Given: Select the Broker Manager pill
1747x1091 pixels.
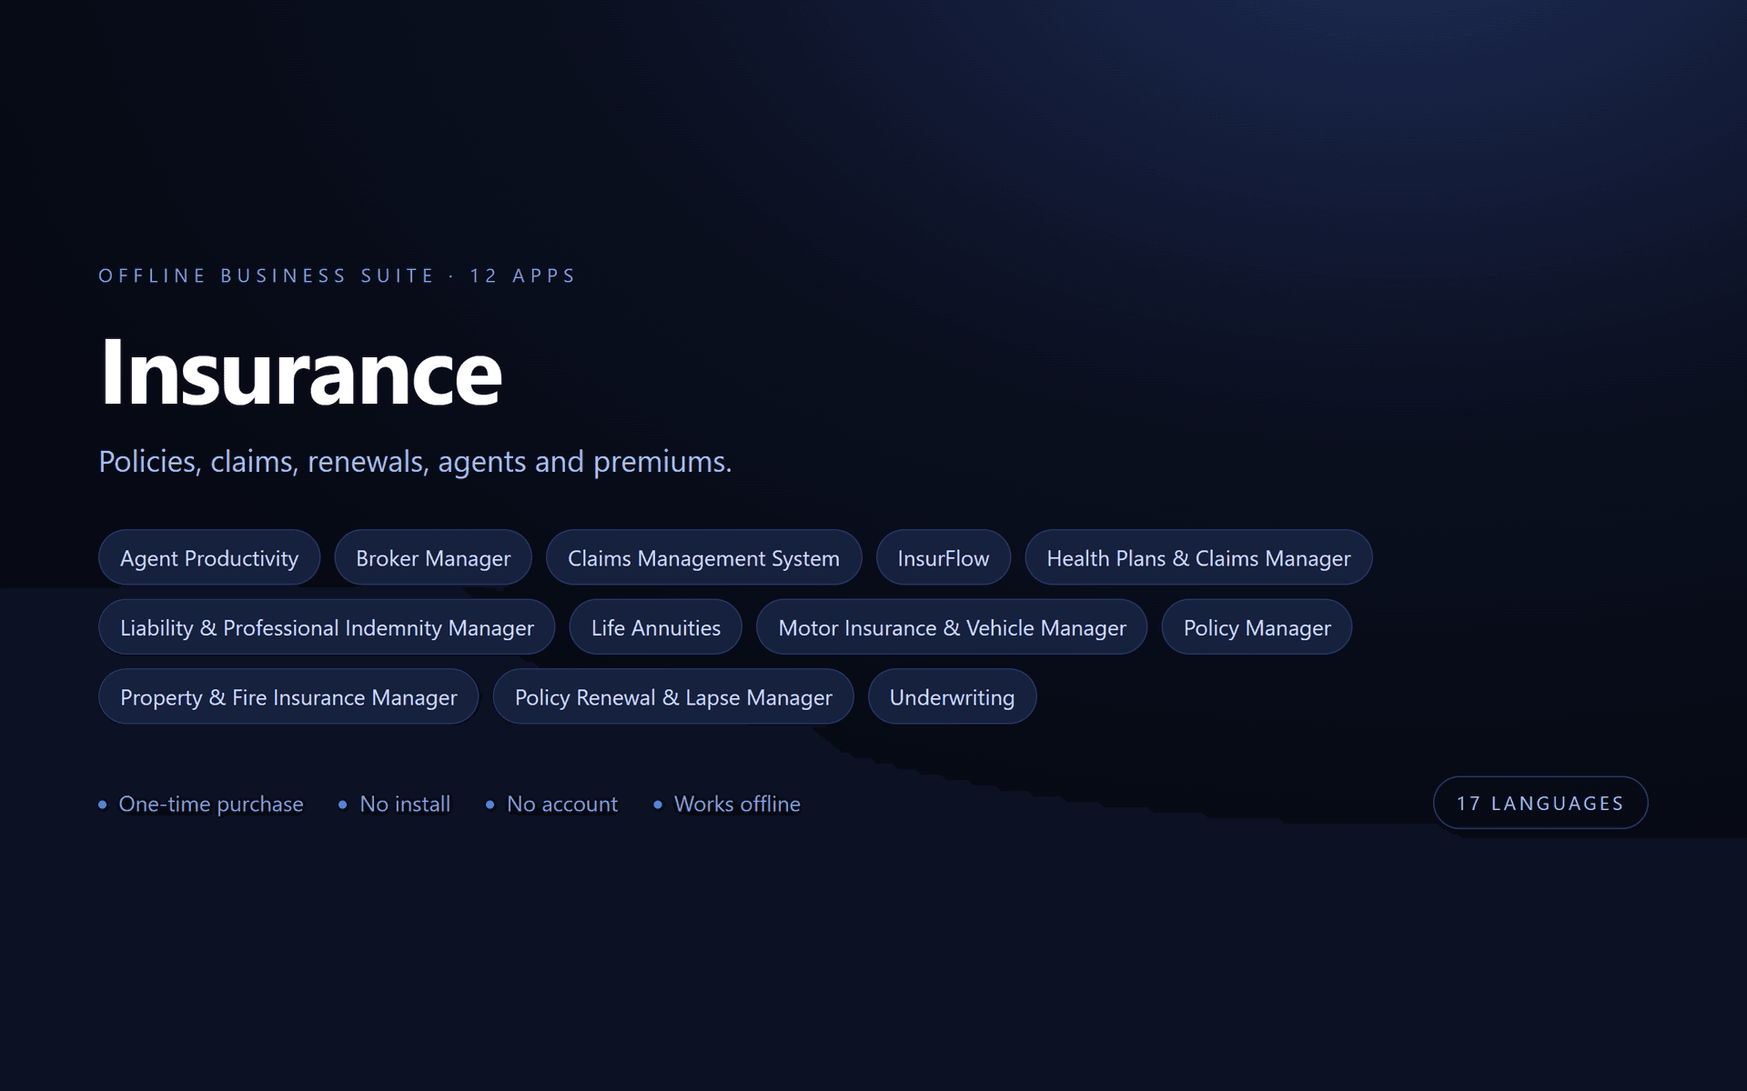Looking at the screenshot, I should tap(433, 557).
